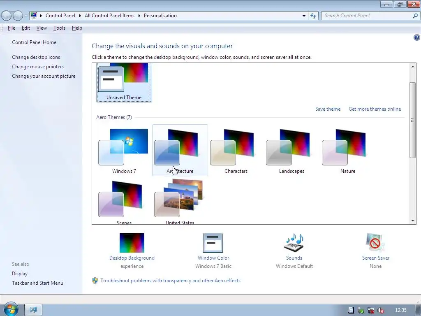
Task: Click Change desktop icons link
Action: [36, 57]
